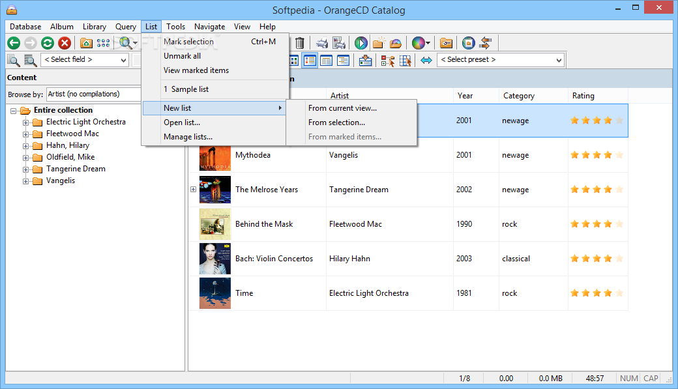This screenshot has height=389, width=678.
Task: Click the Time album cover thumbnail
Action: coord(215,293)
